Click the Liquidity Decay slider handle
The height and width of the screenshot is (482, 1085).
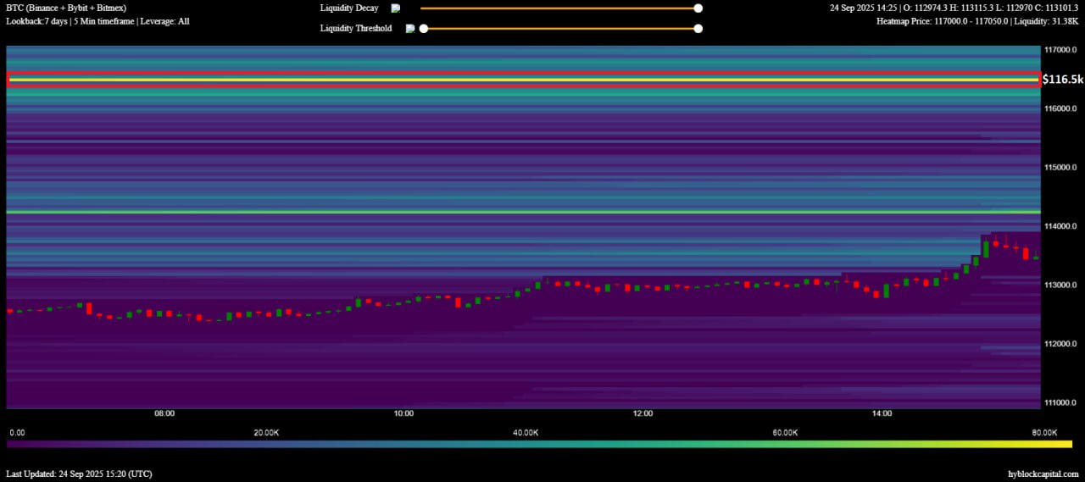coord(698,8)
